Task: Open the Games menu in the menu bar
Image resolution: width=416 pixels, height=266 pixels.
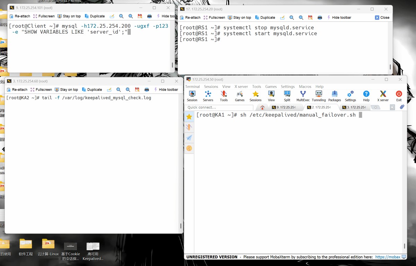Action: [x=271, y=86]
